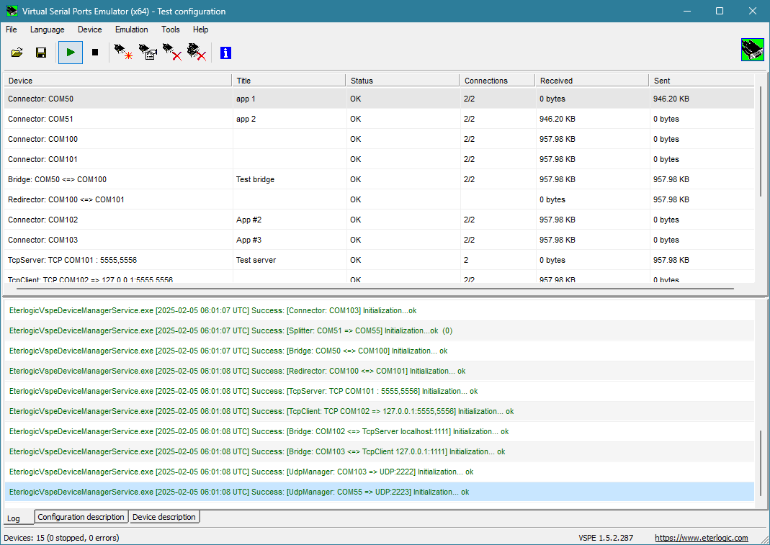Select log entry for Redirector initialization
770x545 pixels.
379,371
